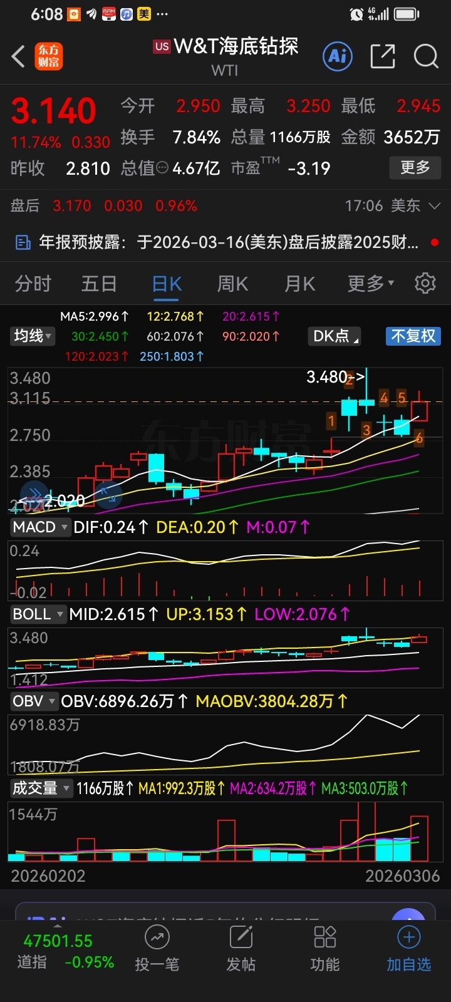Tap the MA5:2.996 value
This screenshot has height=1002, width=451.
click(x=94, y=317)
